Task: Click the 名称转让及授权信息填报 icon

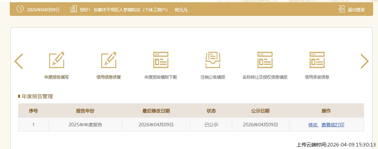Action: 265,60
